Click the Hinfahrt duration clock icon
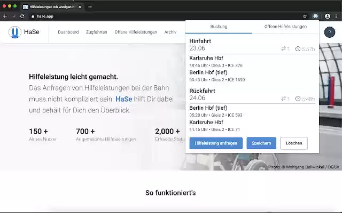 pos(298,48)
